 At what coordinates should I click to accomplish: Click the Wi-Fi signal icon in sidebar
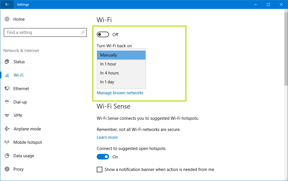point(7,75)
